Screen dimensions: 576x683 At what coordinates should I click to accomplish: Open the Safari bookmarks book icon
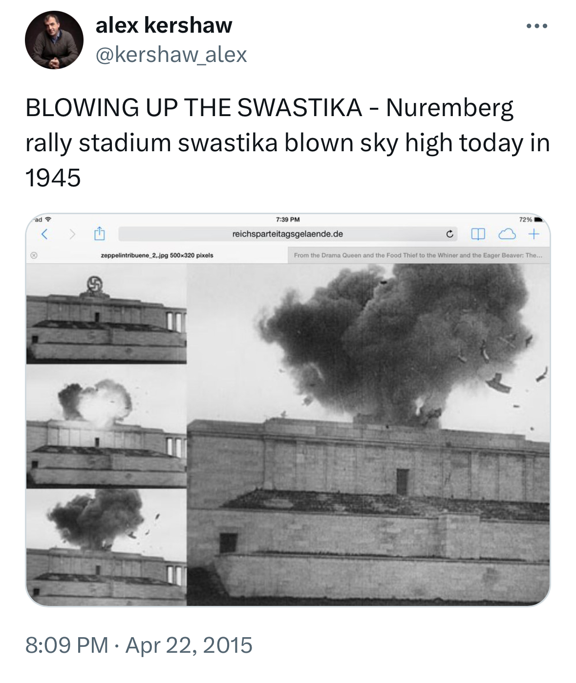478,234
